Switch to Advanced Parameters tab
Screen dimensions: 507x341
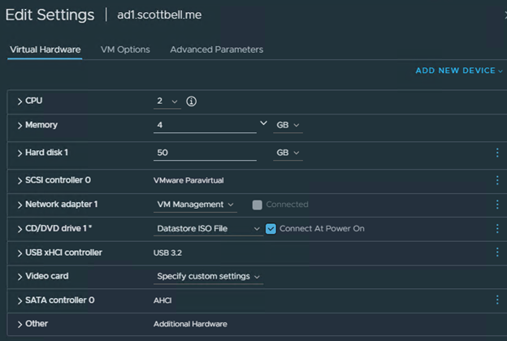(x=216, y=50)
